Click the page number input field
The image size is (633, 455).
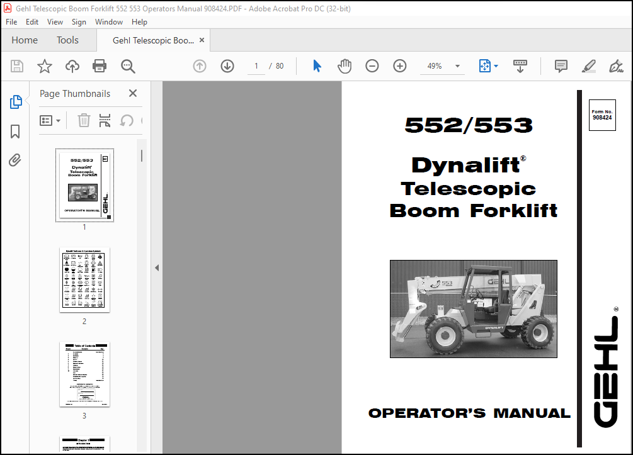(x=256, y=66)
